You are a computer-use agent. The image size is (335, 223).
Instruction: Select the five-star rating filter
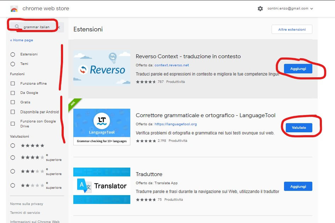tap(13, 145)
